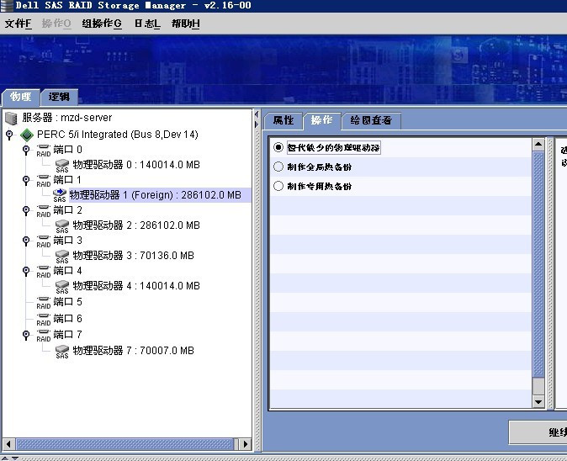Screen dimensions: 567x461
Task: Open the 日志L menu
Action: pos(147,24)
